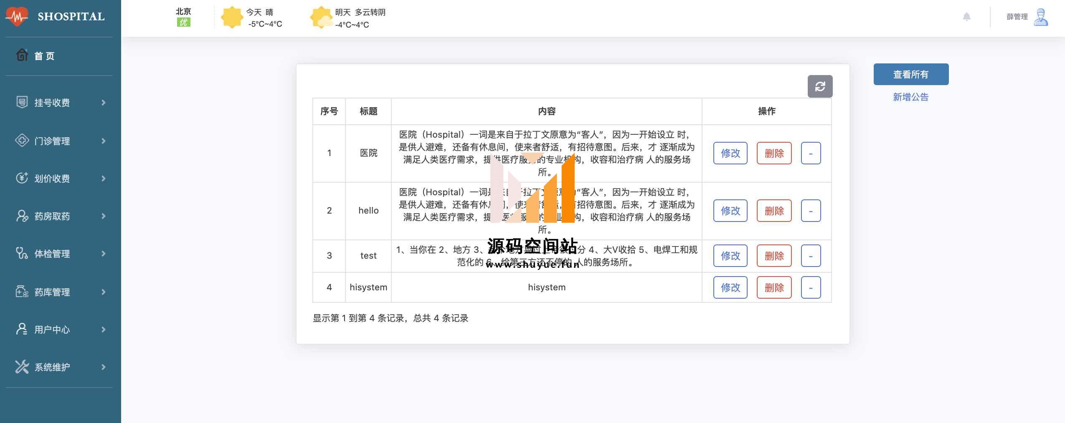Refresh the announcement table
1065x423 pixels.
[820, 86]
